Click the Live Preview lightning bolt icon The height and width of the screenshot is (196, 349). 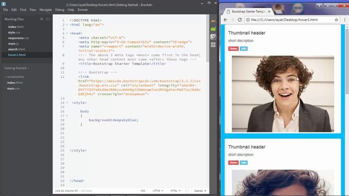coord(213,21)
